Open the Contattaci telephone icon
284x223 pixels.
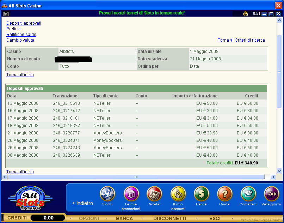coord(248,194)
